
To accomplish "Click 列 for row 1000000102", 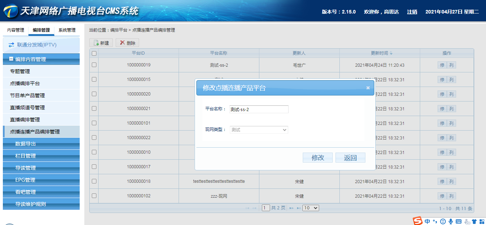I will click(451, 196).
